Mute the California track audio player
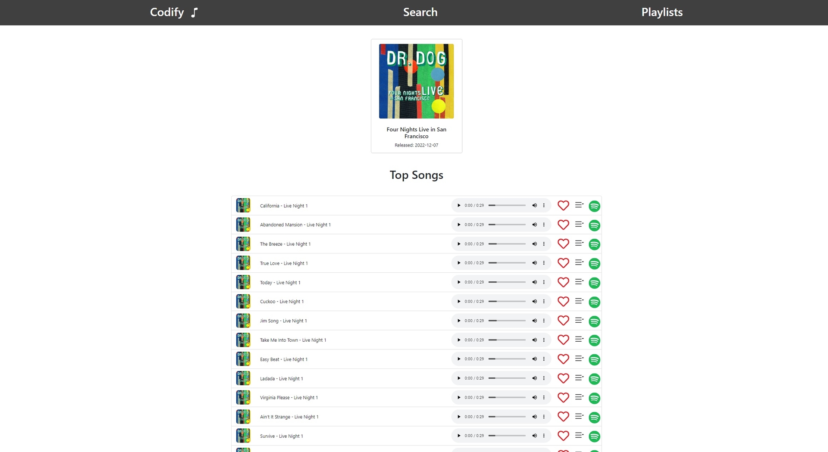The width and height of the screenshot is (828, 452). [x=534, y=206]
